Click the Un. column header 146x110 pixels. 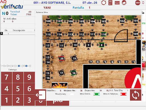(6, 30)
